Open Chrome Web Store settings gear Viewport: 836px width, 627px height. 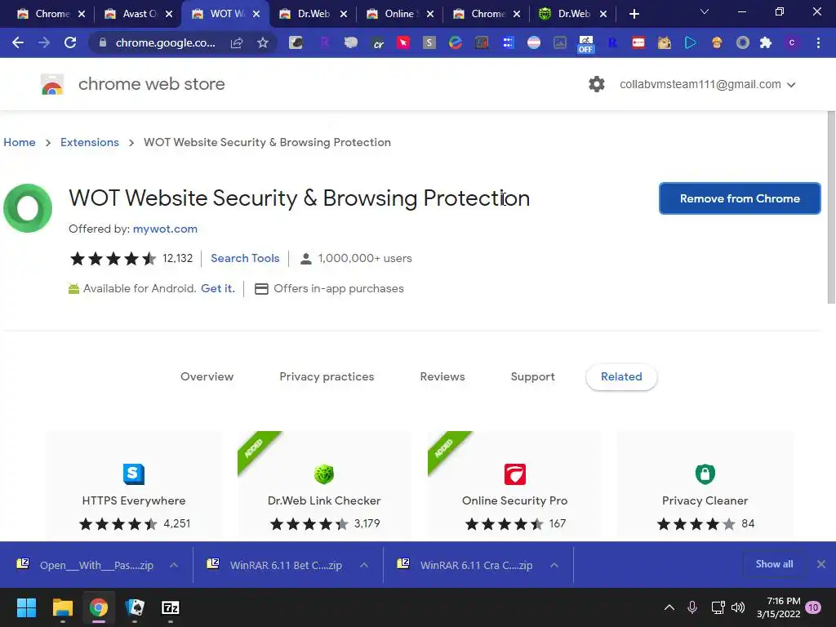tap(597, 84)
